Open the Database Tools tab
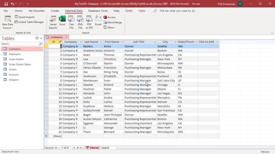 click(98, 11)
